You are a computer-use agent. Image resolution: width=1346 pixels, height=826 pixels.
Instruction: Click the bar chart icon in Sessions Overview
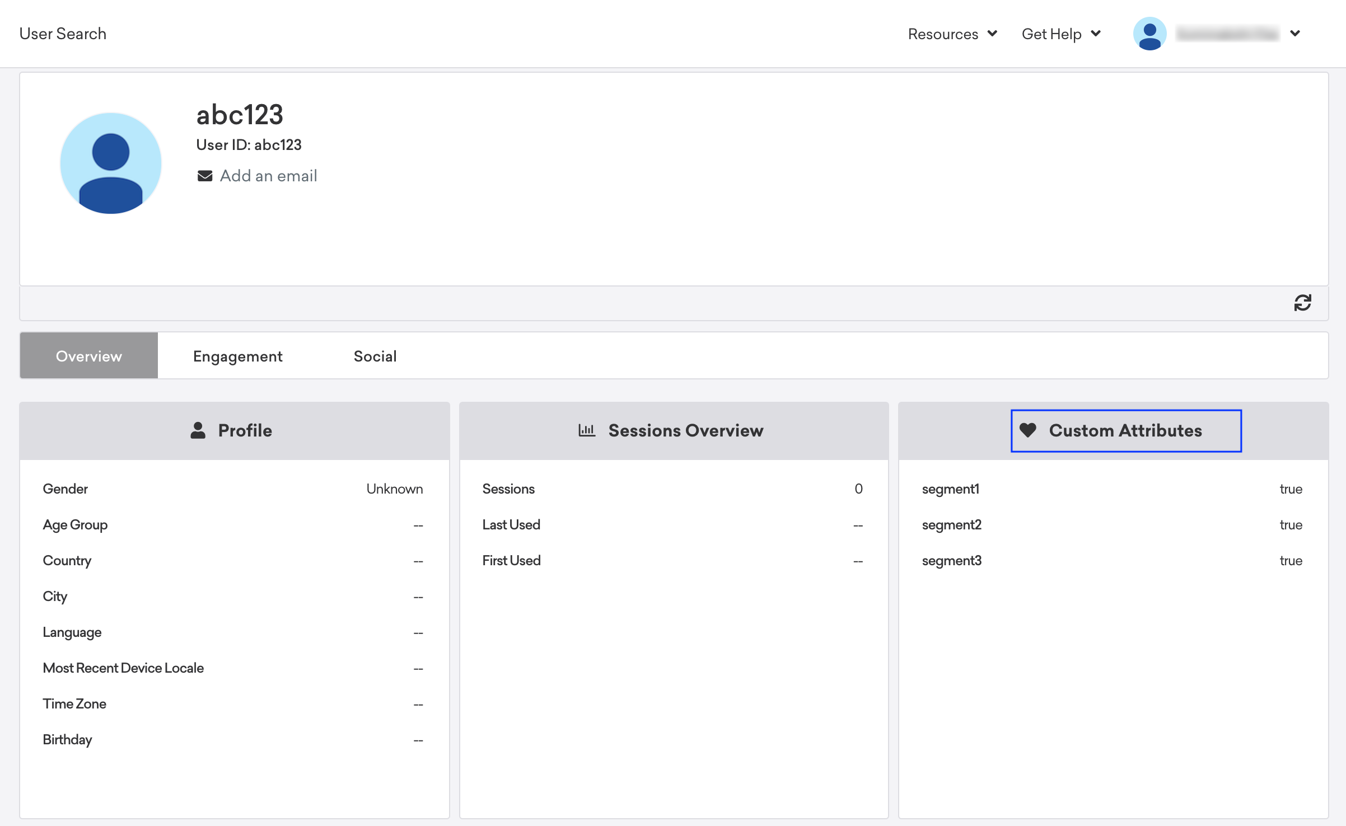(x=586, y=430)
